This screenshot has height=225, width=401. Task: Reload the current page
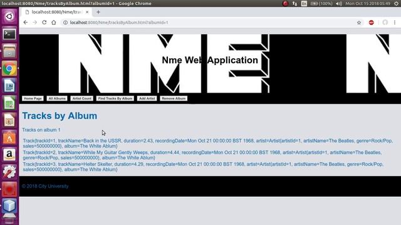click(44, 22)
